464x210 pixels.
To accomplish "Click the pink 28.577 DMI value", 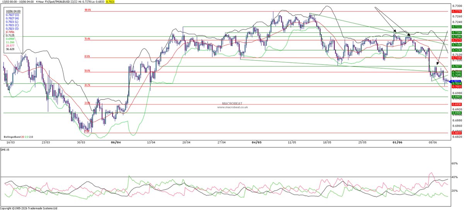I will click(10, 46).
